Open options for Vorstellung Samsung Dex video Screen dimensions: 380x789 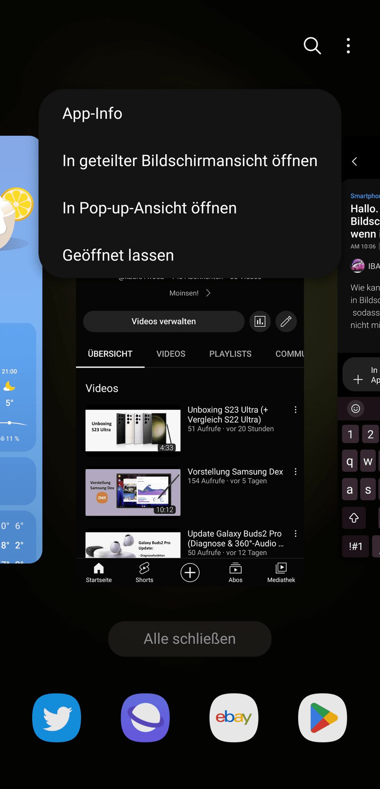coord(295,472)
